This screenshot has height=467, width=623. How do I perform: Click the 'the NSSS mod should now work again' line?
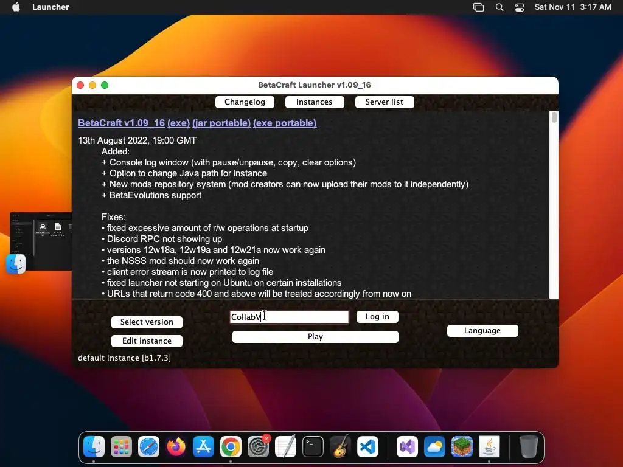coord(180,261)
